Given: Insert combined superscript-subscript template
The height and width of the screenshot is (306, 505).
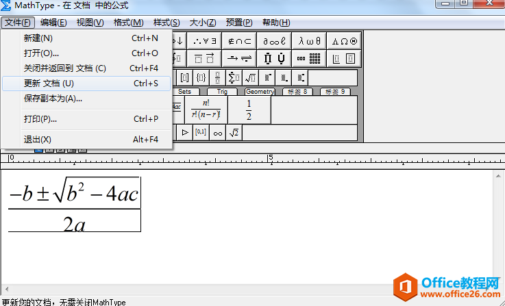Looking at the screenshot, I should pyautogui.click(x=300, y=77).
